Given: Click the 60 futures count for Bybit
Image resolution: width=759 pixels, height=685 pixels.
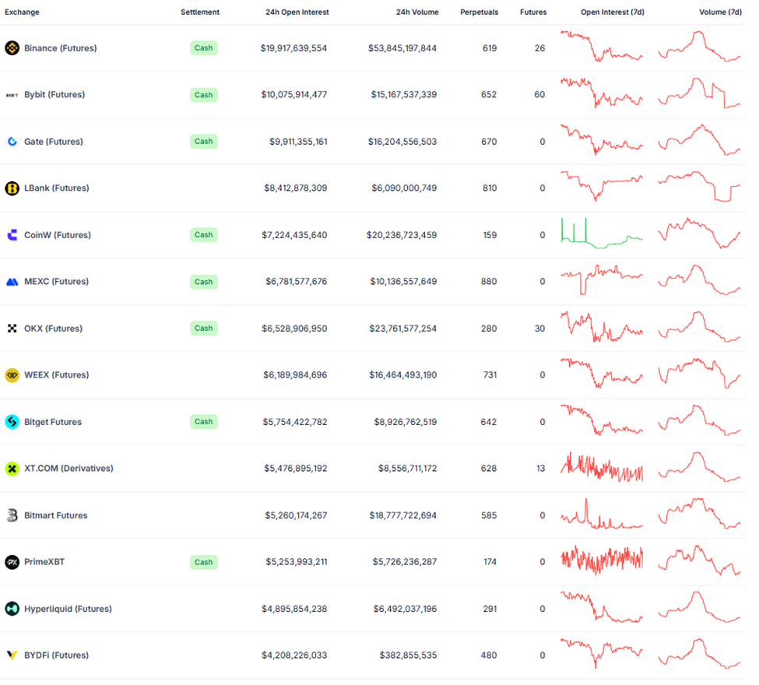Looking at the screenshot, I should [x=539, y=94].
